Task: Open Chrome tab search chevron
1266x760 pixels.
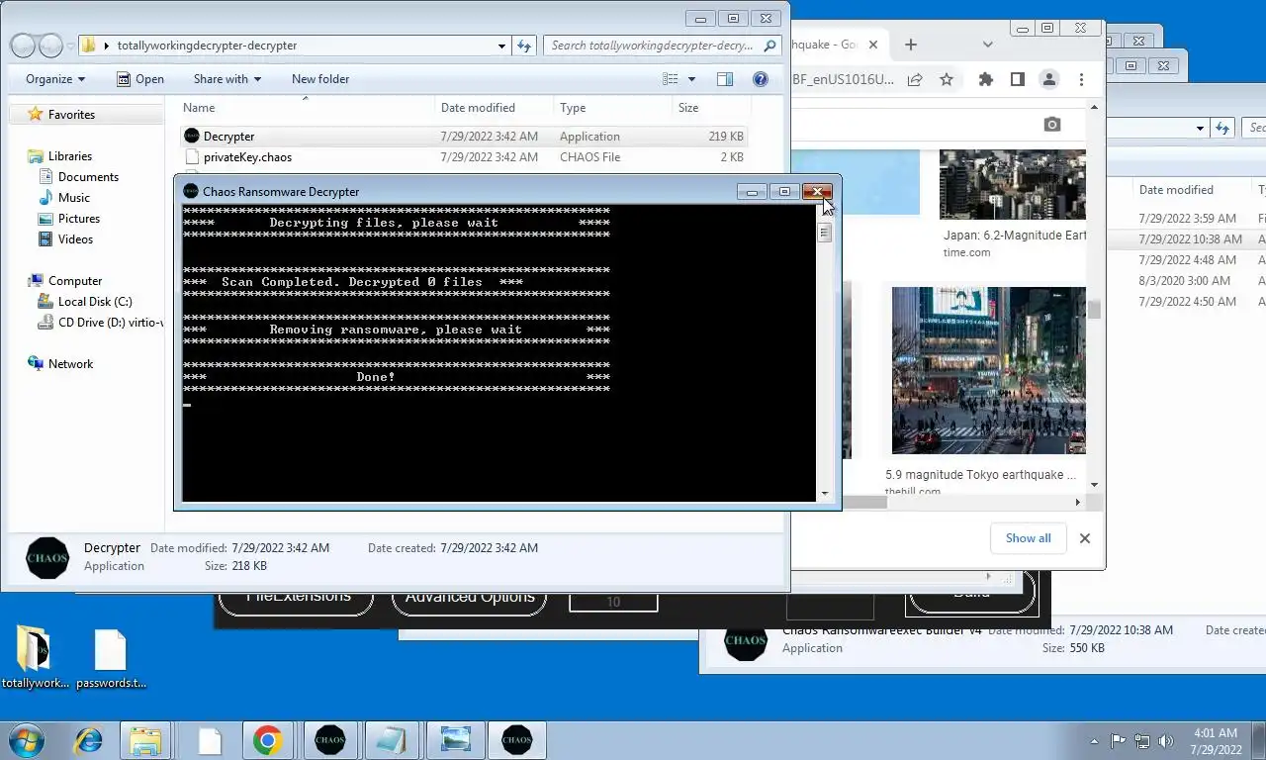Action: pyautogui.click(x=987, y=45)
